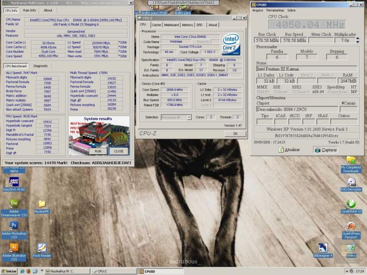Click the Nome field showing Intel Pentium III
Screen dimensions: 367x275
pyautogui.click(x=306, y=69)
